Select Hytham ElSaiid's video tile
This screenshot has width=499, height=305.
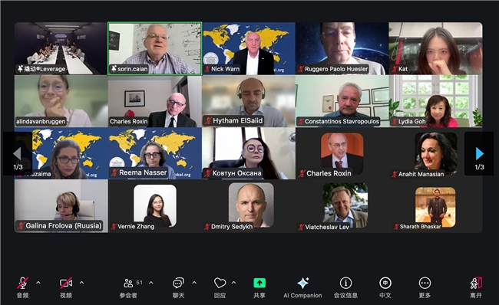[249, 101]
